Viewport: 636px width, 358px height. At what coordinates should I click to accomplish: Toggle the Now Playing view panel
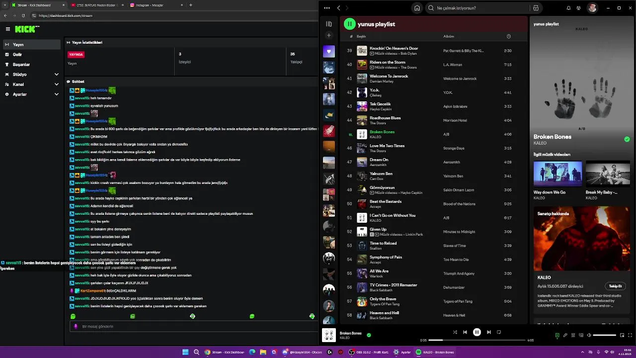tap(557, 335)
